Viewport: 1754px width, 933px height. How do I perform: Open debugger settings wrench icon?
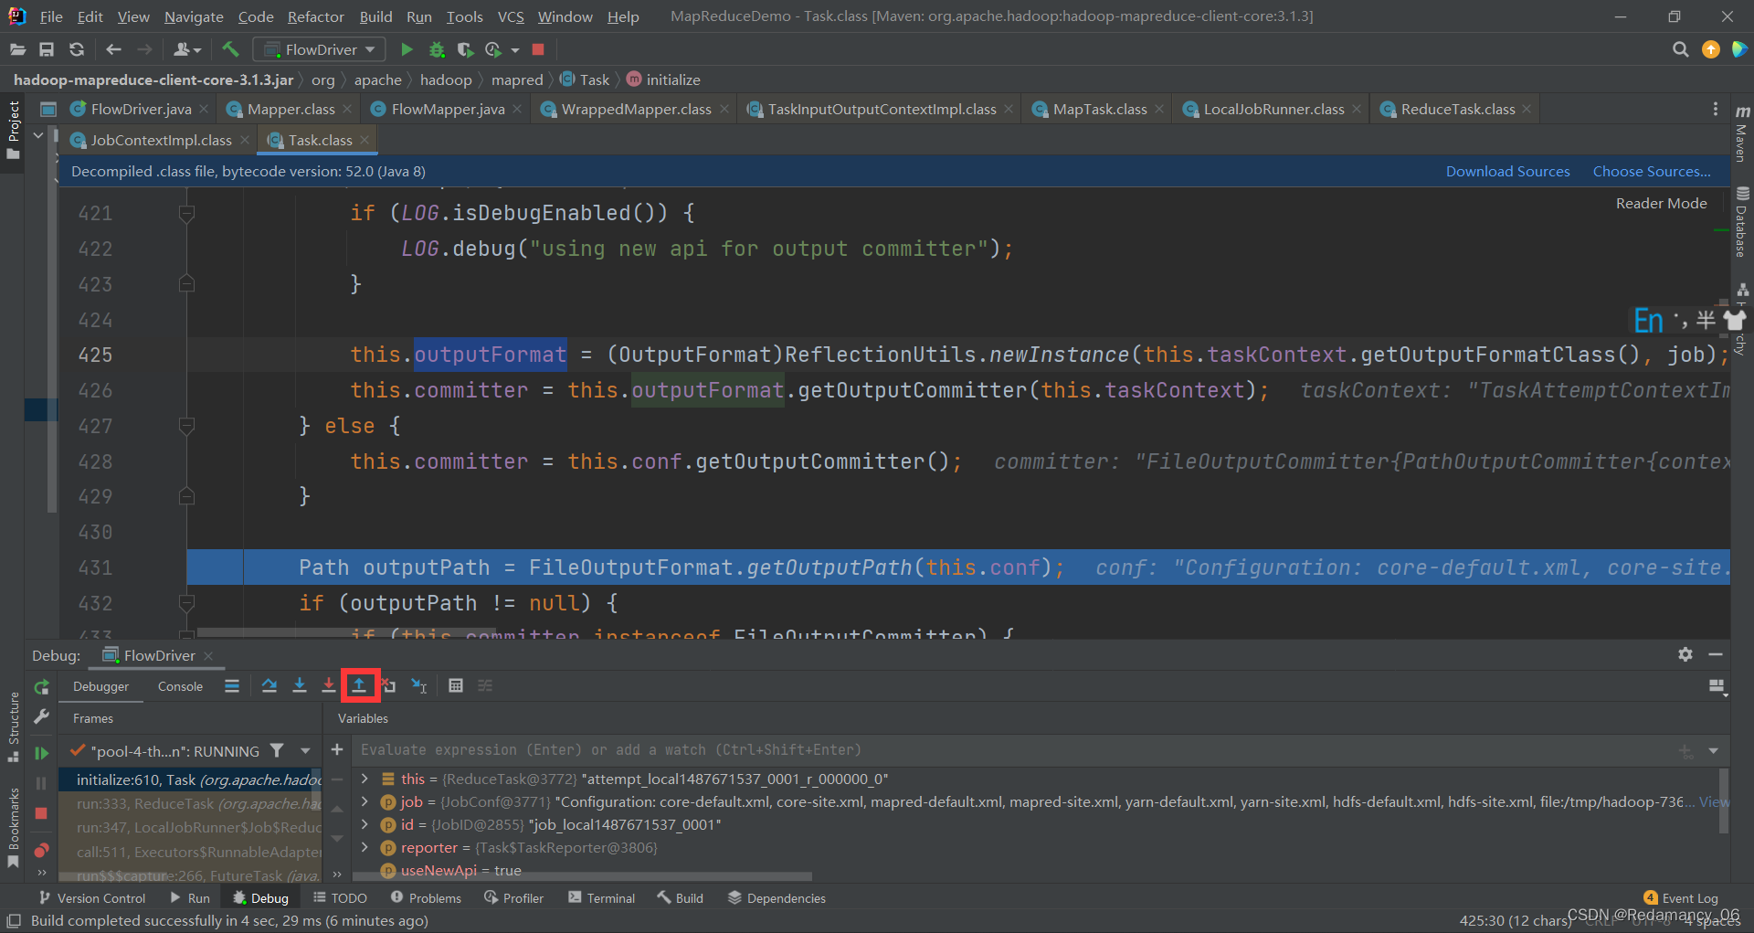(41, 717)
